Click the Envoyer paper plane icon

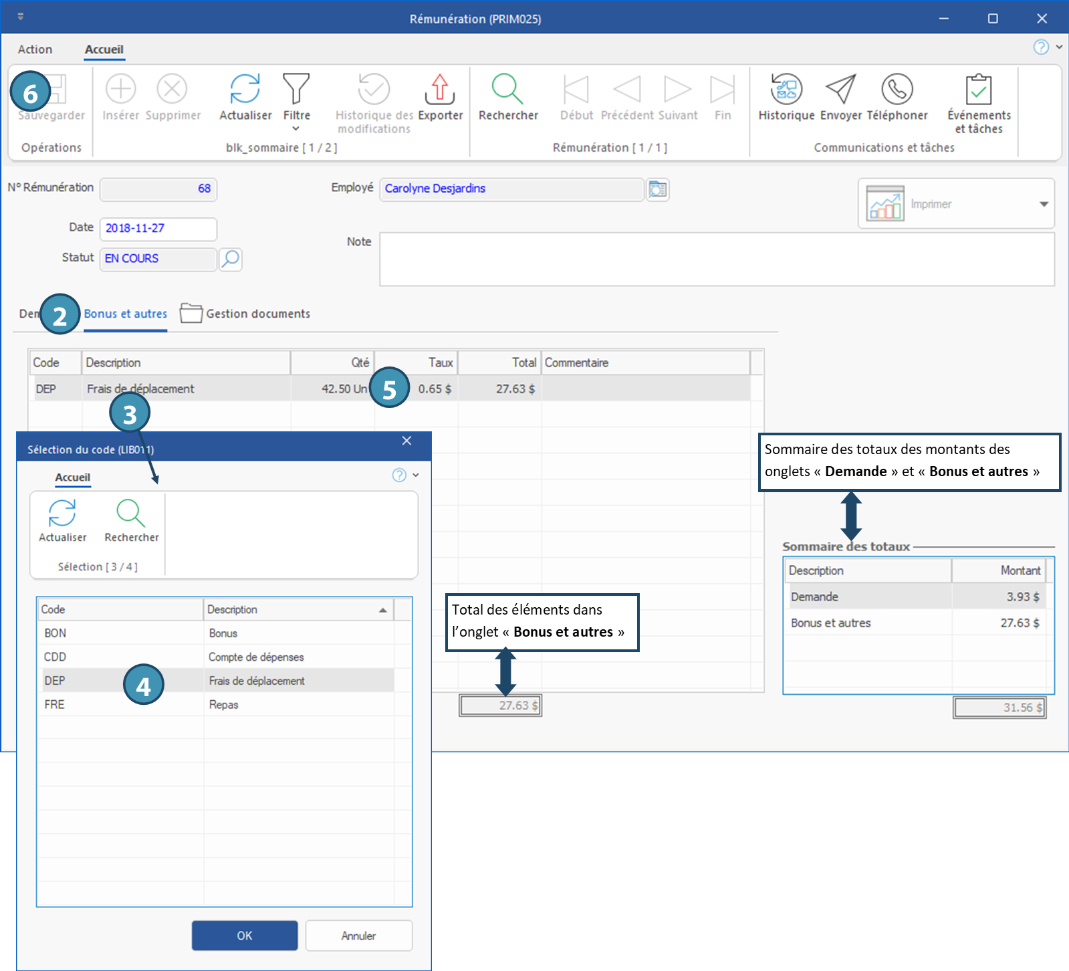point(840,90)
